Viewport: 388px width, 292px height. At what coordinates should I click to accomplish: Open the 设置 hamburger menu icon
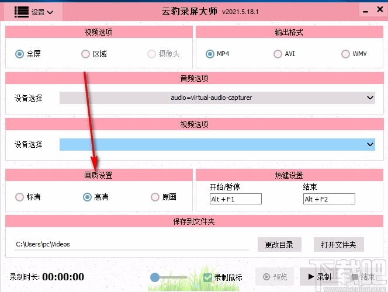pos(22,12)
